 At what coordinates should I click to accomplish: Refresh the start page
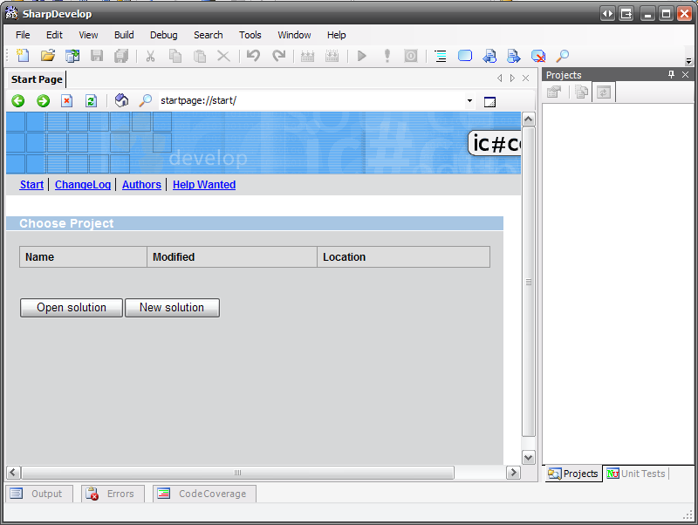coord(91,101)
